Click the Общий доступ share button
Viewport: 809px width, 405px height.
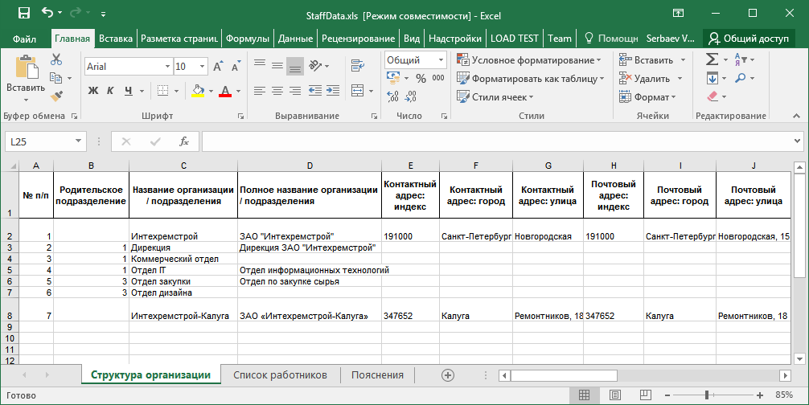[749, 39]
